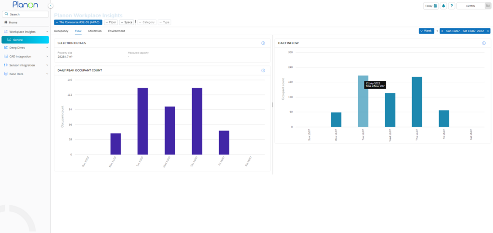Image resolution: width=493 pixels, height=233 pixels.
Task: Expand the Deep Dives section
Action: pyautogui.click(x=47, y=48)
